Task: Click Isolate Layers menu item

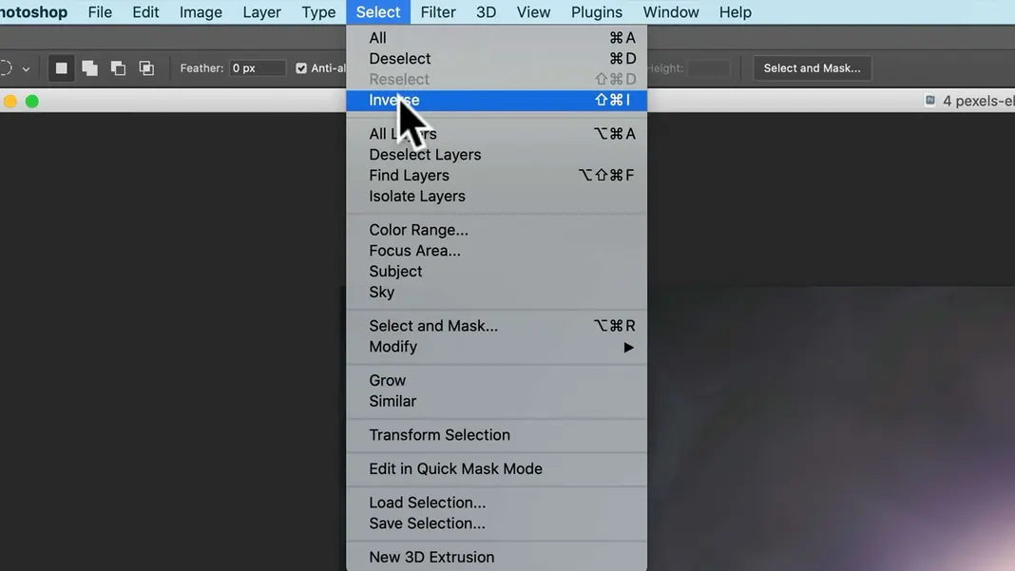Action: coord(496,196)
